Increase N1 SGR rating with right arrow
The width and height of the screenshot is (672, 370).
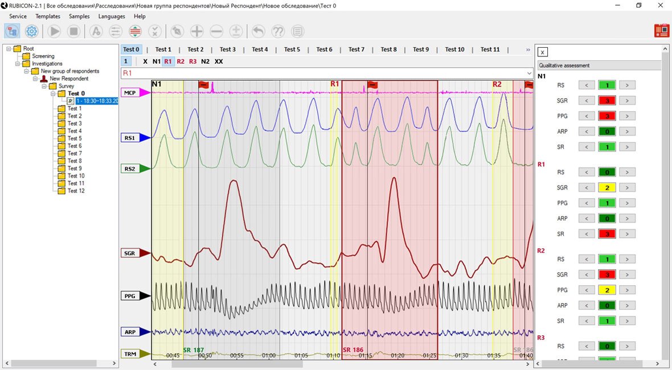(x=627, y=101)
